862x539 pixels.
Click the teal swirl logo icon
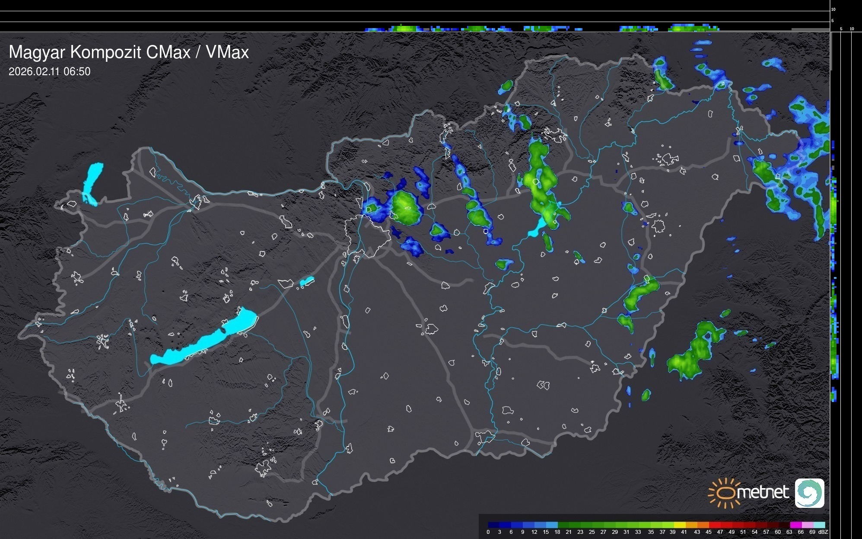809,493
